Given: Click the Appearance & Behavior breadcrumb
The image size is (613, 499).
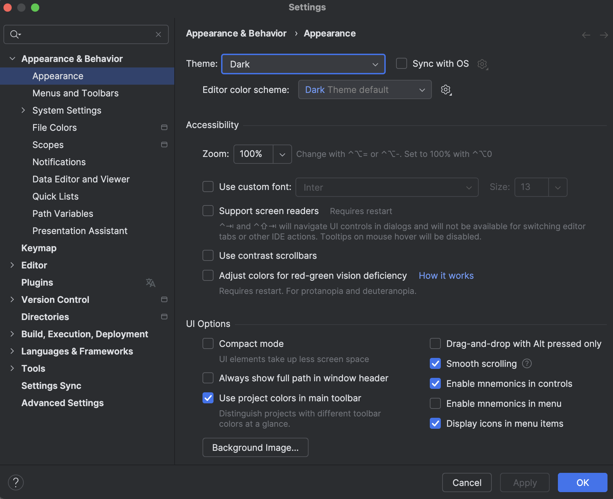Looking at the screenshot, I should pos(236,33).
